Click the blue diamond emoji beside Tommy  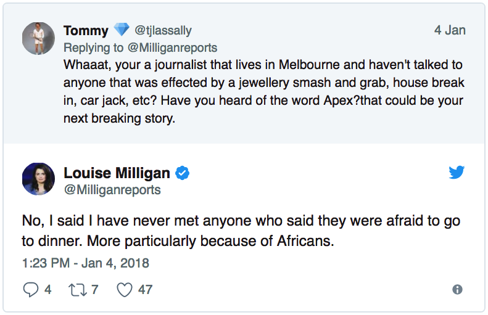122,30
